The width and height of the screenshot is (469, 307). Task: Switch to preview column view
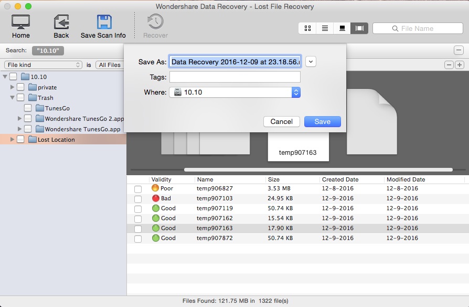(342, 28)
